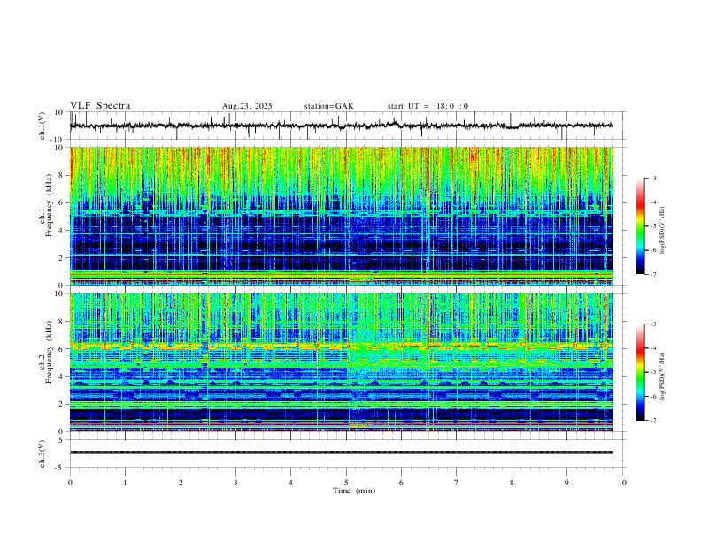Click "10" kHz tick on ch.2 frequency axis
Image resolution: width=701 pixels, height=541 pixels.
[59, 293]
